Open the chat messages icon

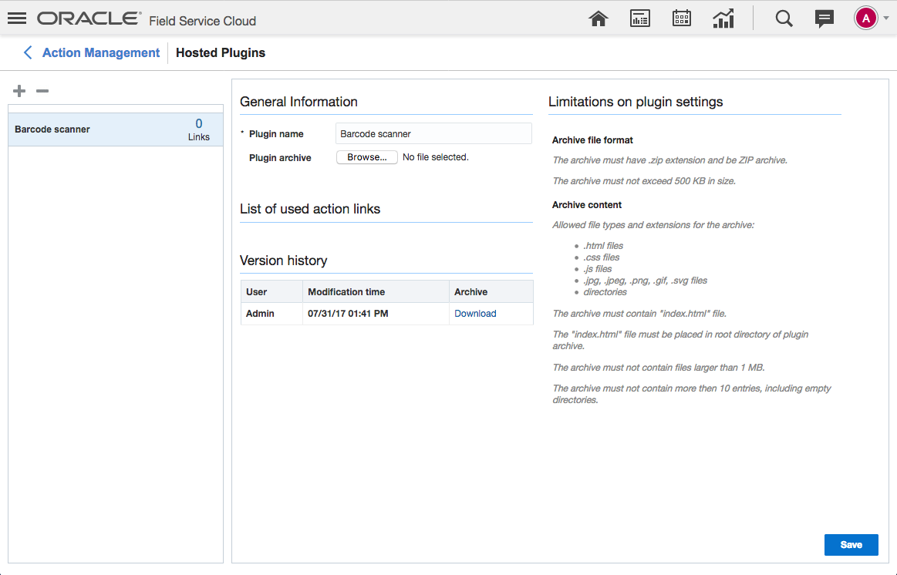(824, 18)
